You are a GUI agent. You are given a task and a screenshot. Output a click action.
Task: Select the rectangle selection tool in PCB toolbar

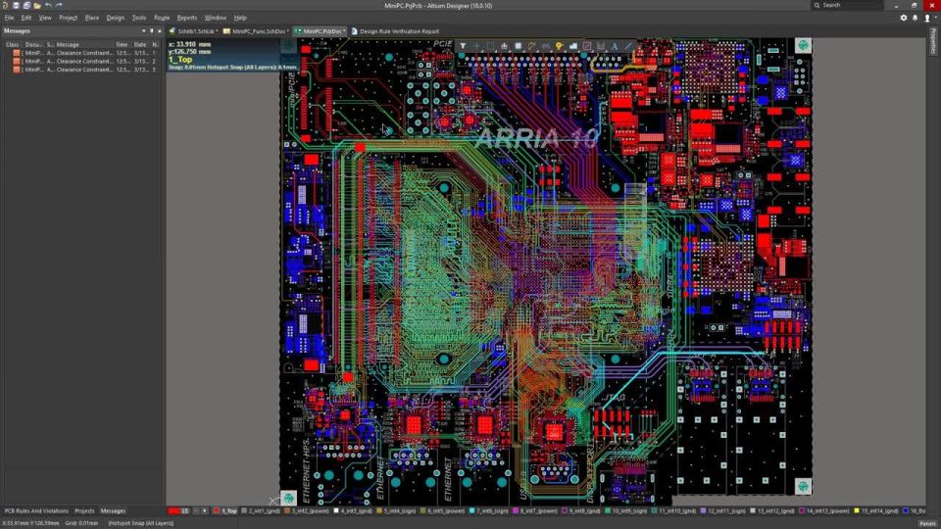(490, 46)
